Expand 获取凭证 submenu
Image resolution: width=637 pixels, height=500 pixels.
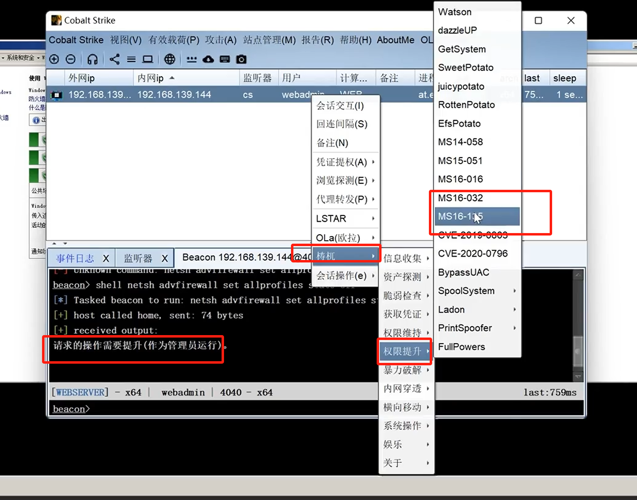tap(406, 314)
